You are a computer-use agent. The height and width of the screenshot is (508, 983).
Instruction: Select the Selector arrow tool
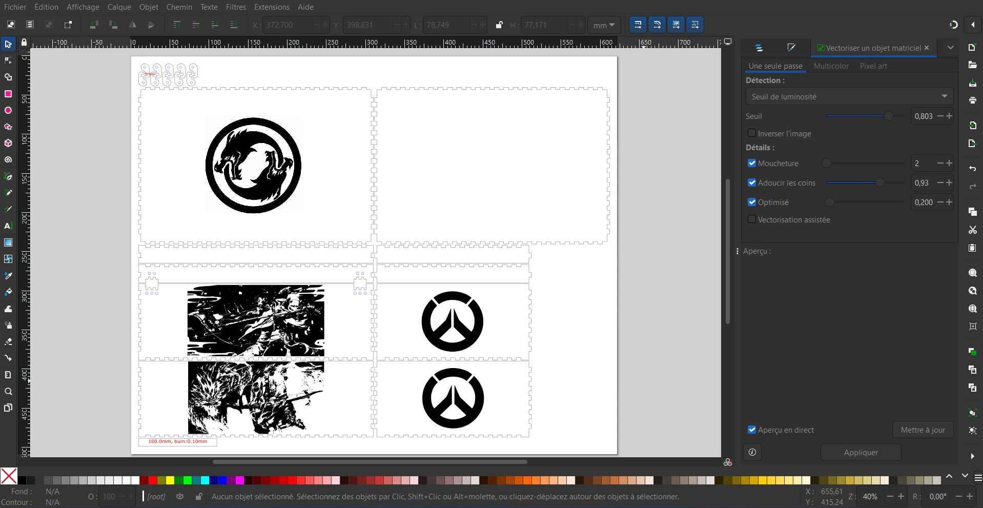(x=8, y=44)
